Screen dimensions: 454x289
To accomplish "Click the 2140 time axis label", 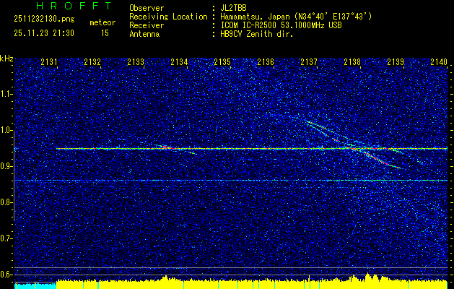I will (x=438, y=62).
